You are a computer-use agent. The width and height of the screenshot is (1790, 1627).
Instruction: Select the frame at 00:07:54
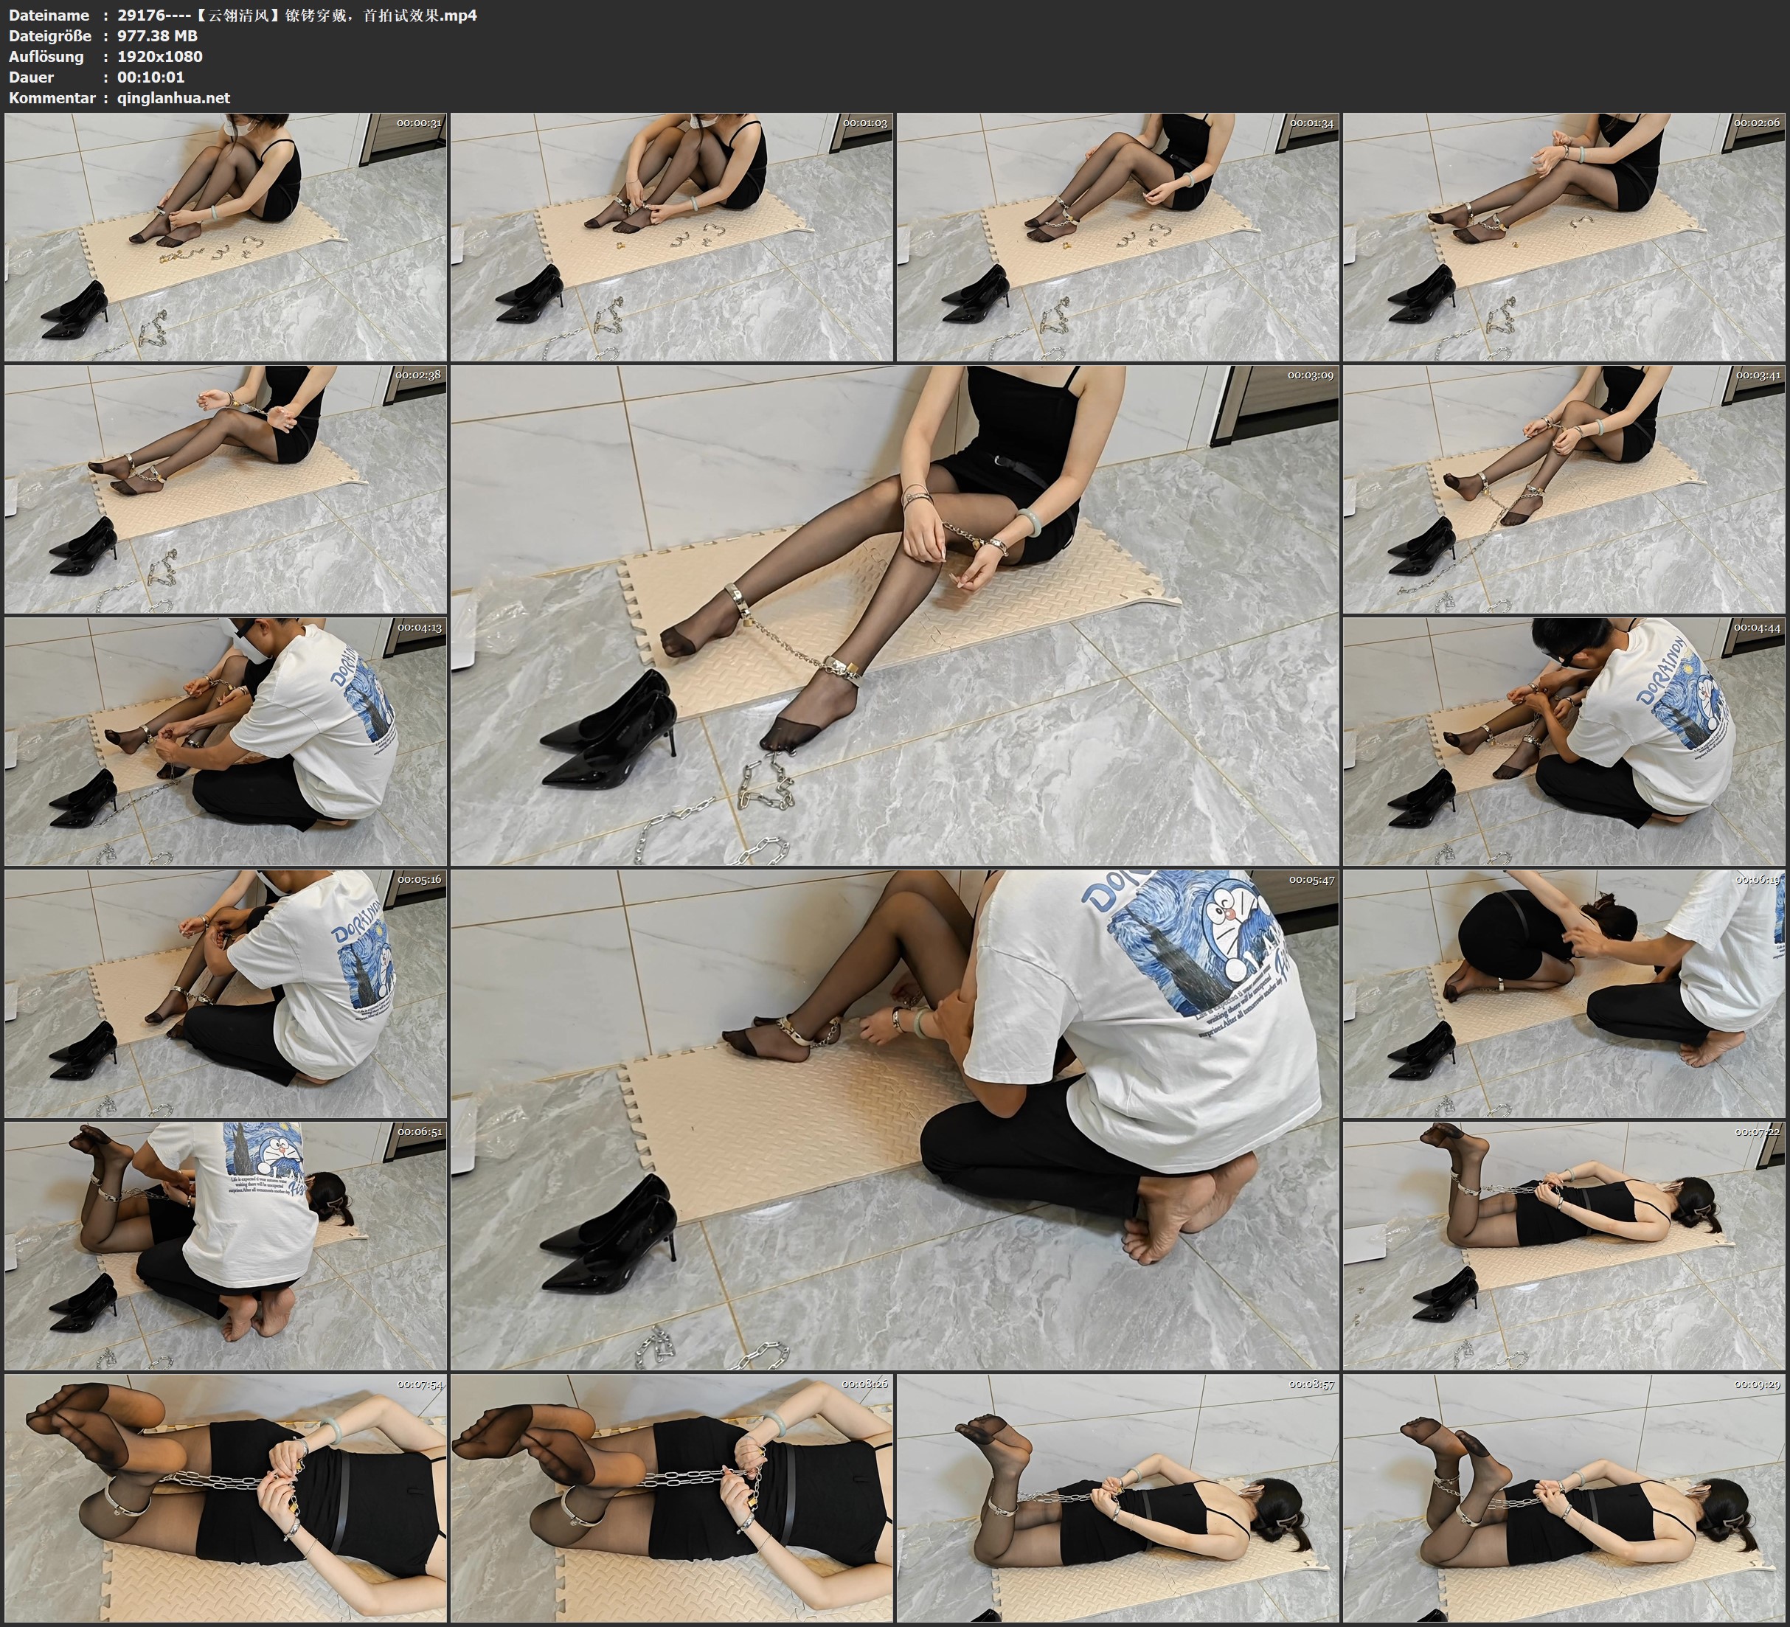pyautogui.click(x=226, y=1497)
